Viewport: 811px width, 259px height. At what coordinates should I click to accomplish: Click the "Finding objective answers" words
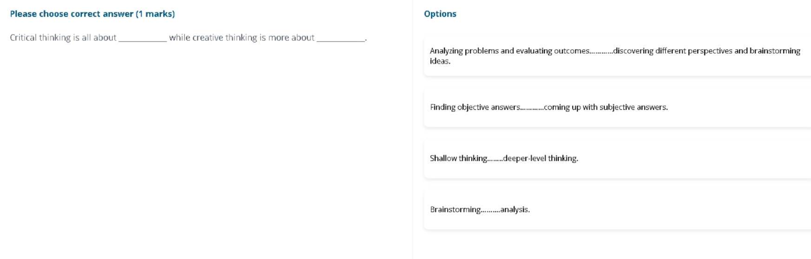point(475,107)
